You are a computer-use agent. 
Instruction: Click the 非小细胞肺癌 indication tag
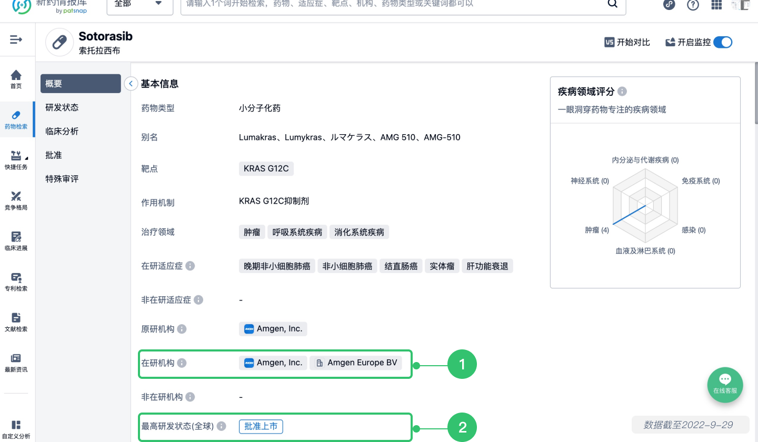click(347, 266)
